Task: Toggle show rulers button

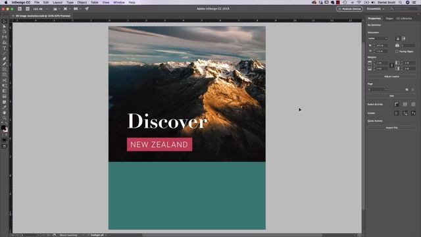Action: (397, 104)
